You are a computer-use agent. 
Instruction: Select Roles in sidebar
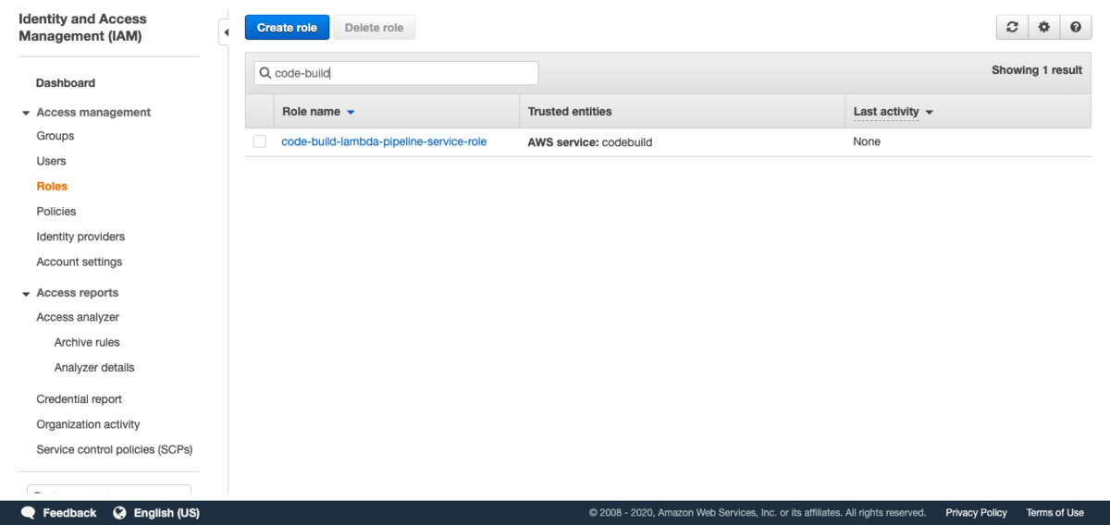pos(52,186)
